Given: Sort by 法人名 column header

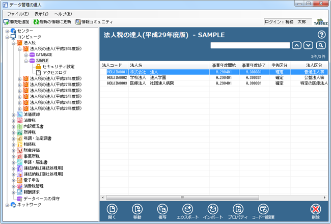Looking at the screenshot, I should (x=169, y=65).
